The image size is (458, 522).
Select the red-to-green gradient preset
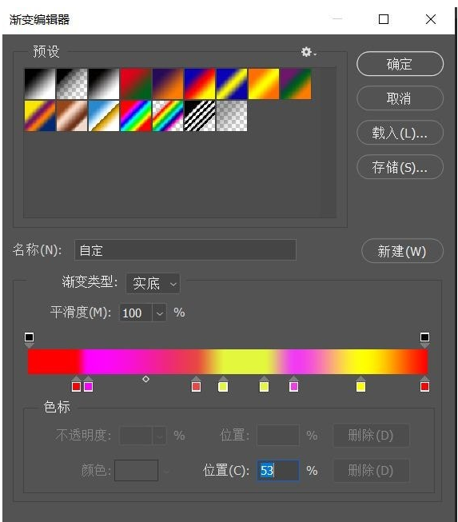(x=136, y=84)
